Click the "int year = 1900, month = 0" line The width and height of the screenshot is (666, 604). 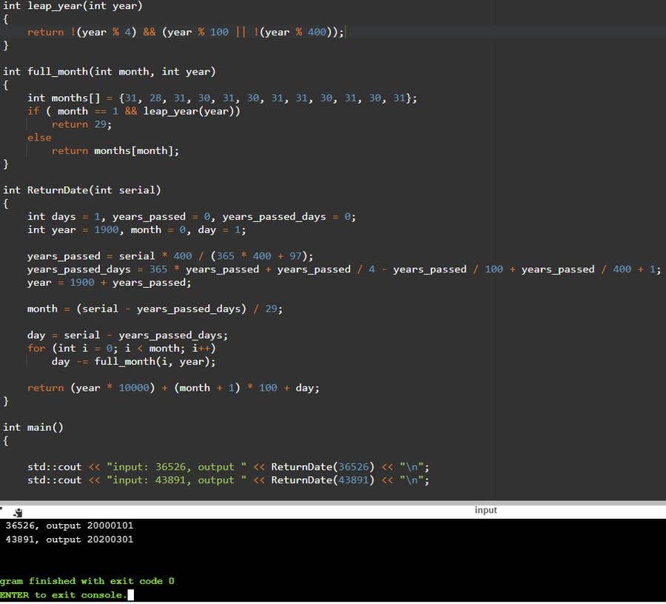[x=136, y=229]
